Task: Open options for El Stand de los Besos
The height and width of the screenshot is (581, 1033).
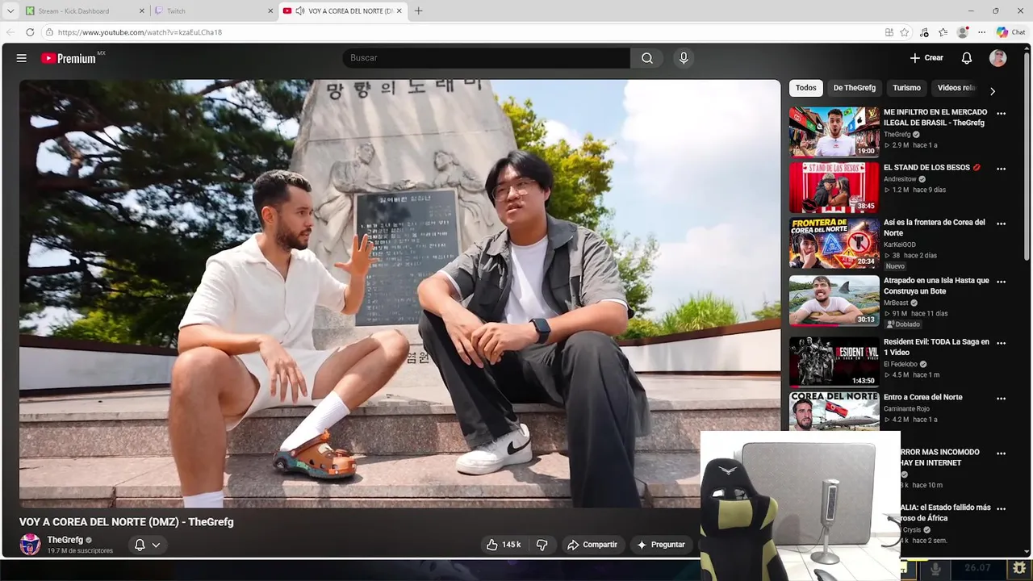Action: [x=1001, y=169]
